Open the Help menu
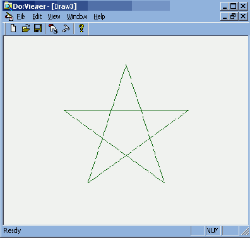Viewport: 250px width, 238px height. click(x=99, y=17)
